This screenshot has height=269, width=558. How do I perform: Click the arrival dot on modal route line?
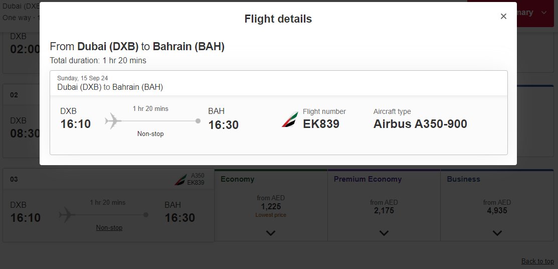click(x=198, y=121)
